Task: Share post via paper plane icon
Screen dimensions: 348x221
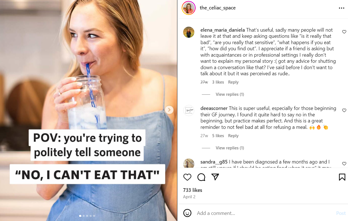Action: point(215,177)
